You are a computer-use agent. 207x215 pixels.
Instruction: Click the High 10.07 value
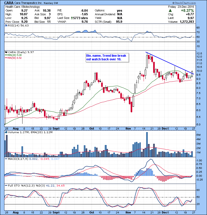click(x=24, y=14)
